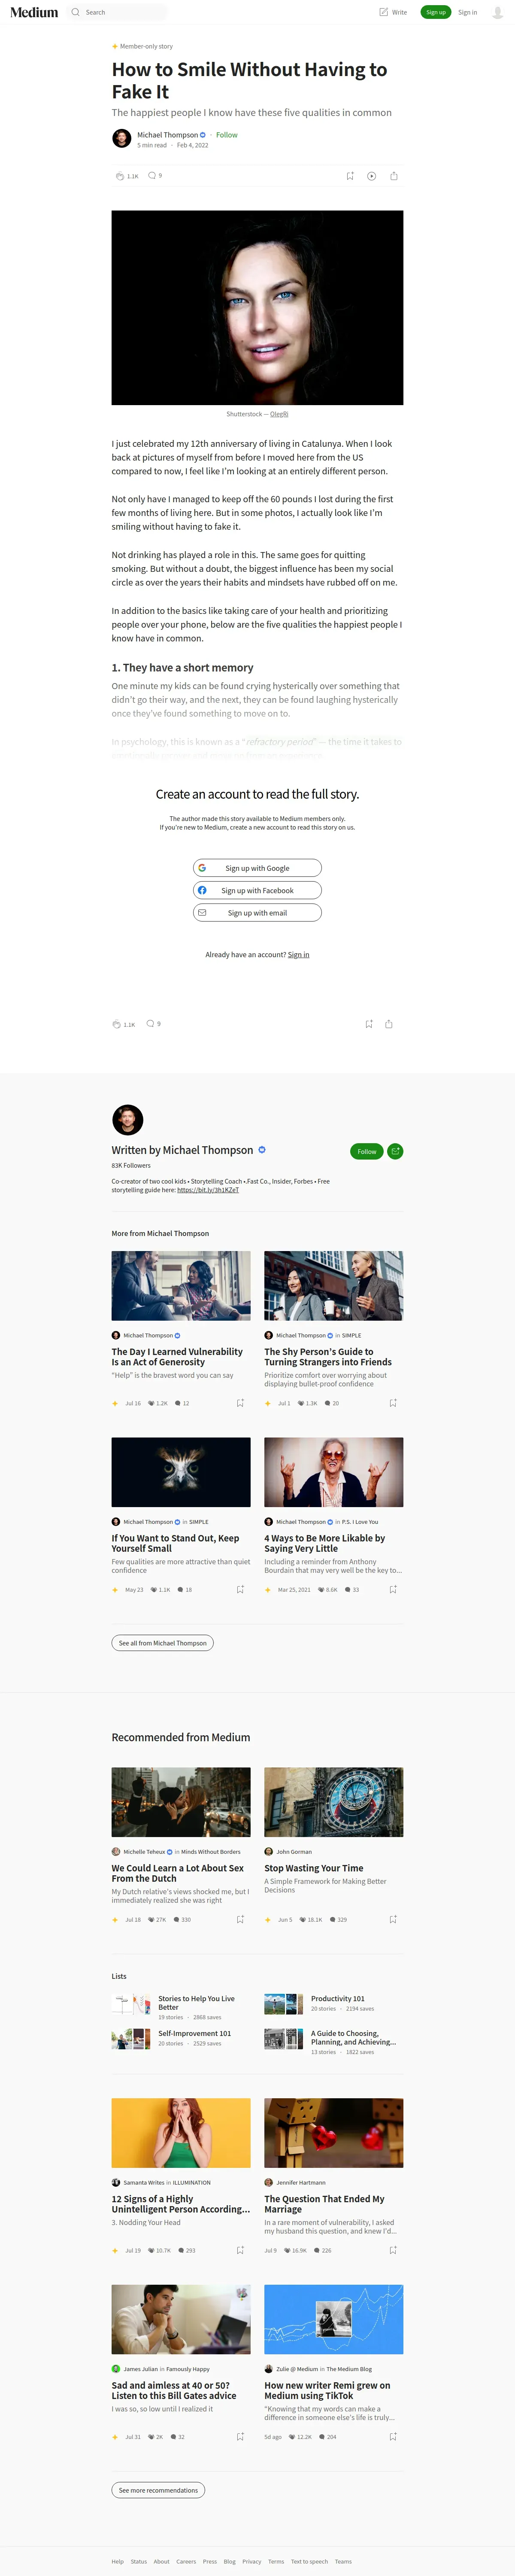Click green Follow button in author section

367,1151
